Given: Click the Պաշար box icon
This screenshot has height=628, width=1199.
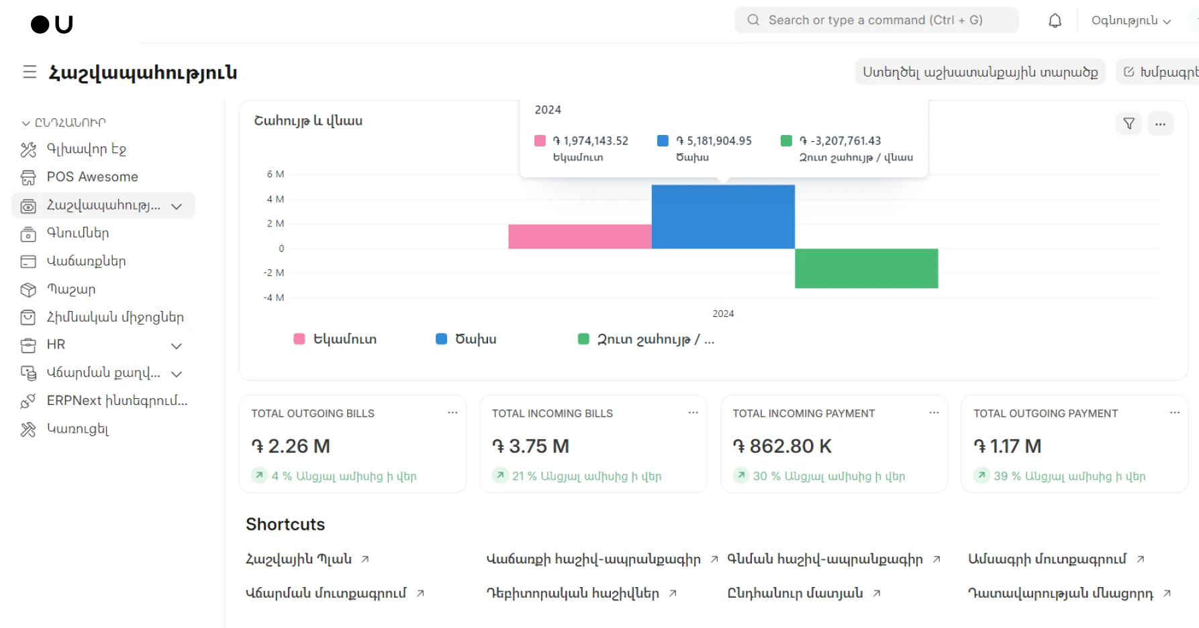Looking at the screenshot, I should 28,289.
